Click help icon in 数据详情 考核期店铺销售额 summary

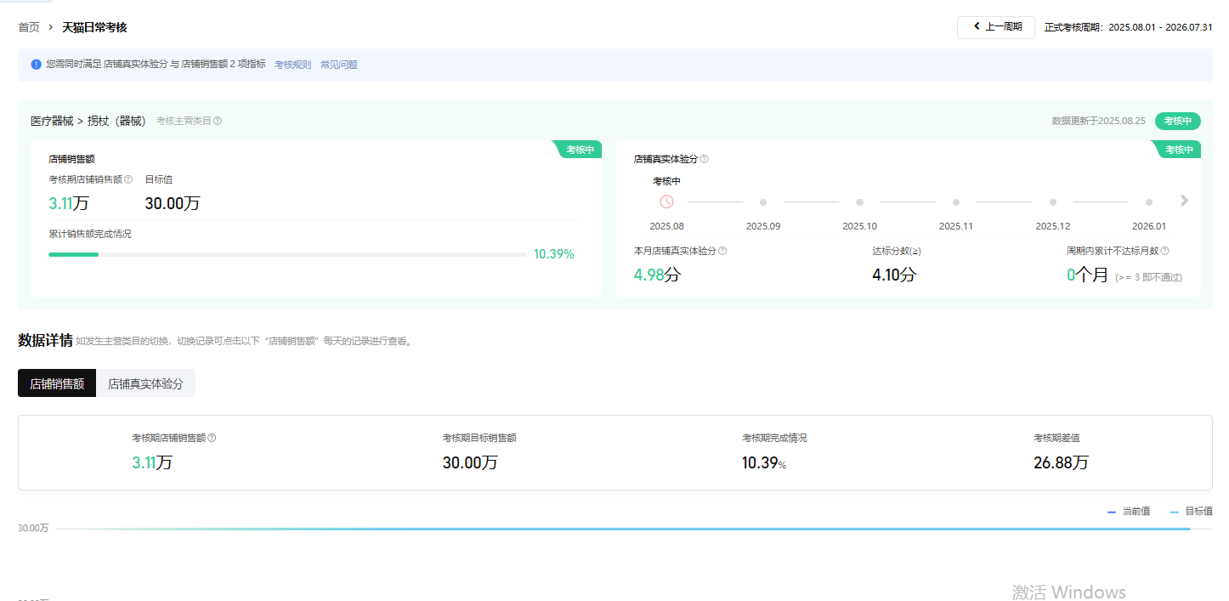point(212,438)
